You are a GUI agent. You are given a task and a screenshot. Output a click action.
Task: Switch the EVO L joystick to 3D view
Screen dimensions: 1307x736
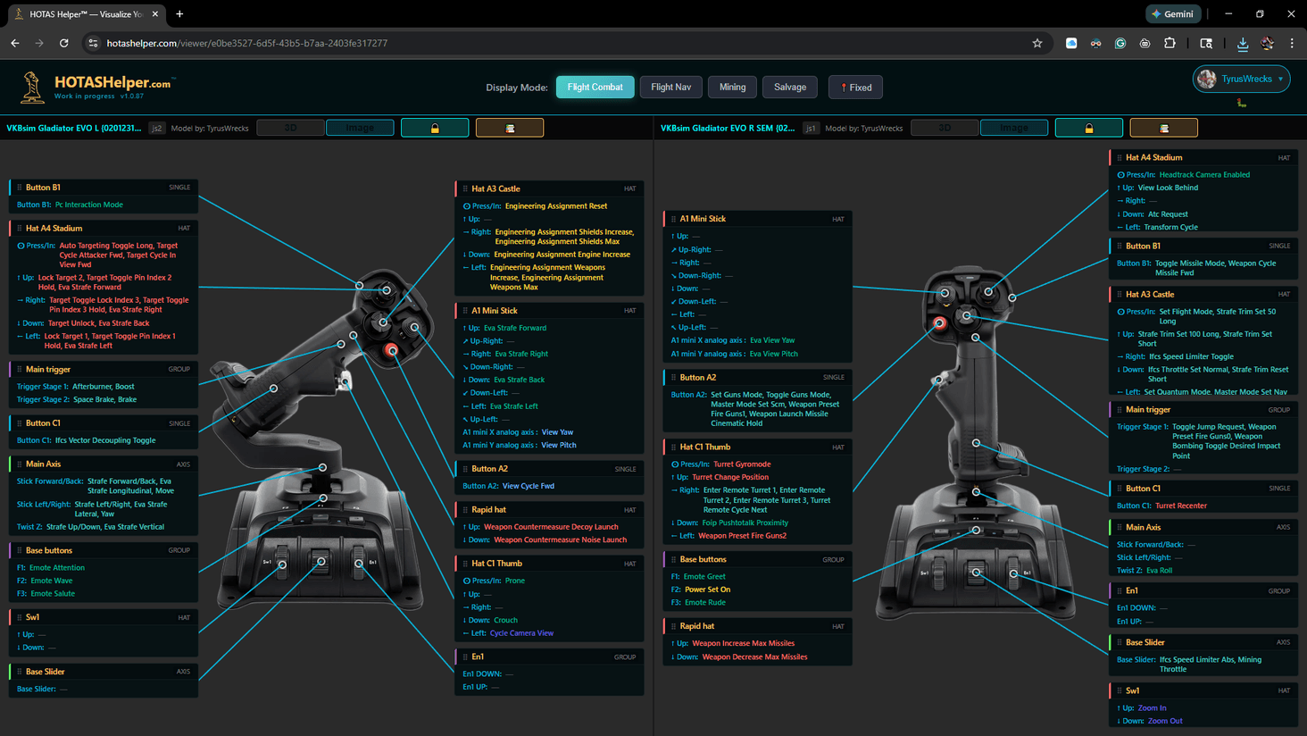click(x=290, y=128)
